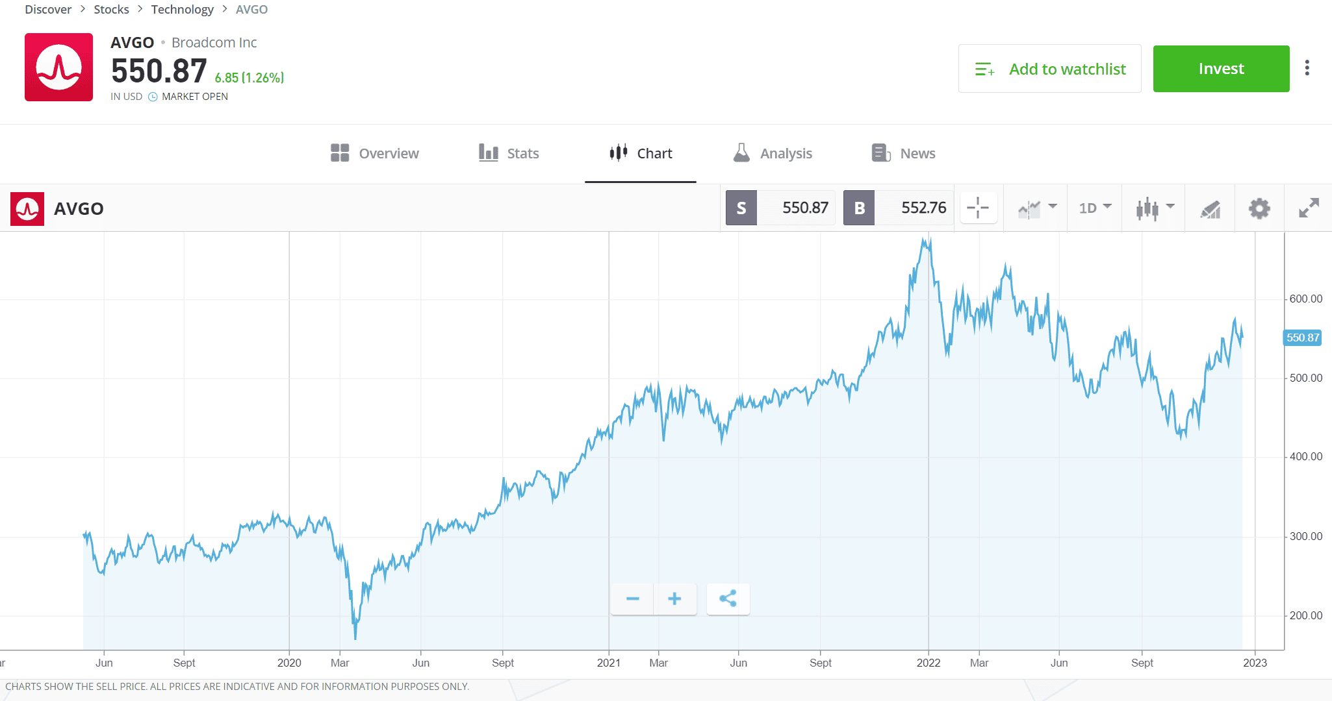Click the sell price 550.87 field

pos(797,208)
